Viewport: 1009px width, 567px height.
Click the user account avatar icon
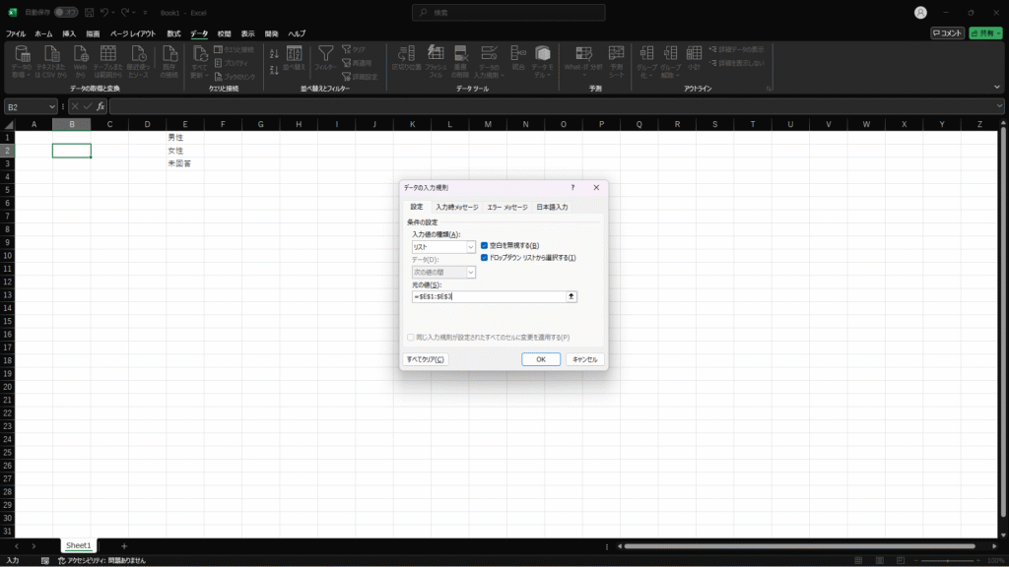pyautogui.click(x=920, y=13)
